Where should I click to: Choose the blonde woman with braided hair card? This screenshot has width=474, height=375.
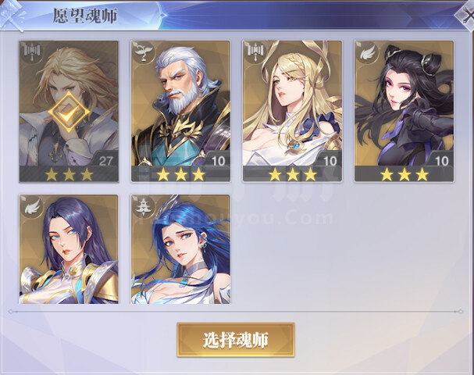tap(292, 111)
